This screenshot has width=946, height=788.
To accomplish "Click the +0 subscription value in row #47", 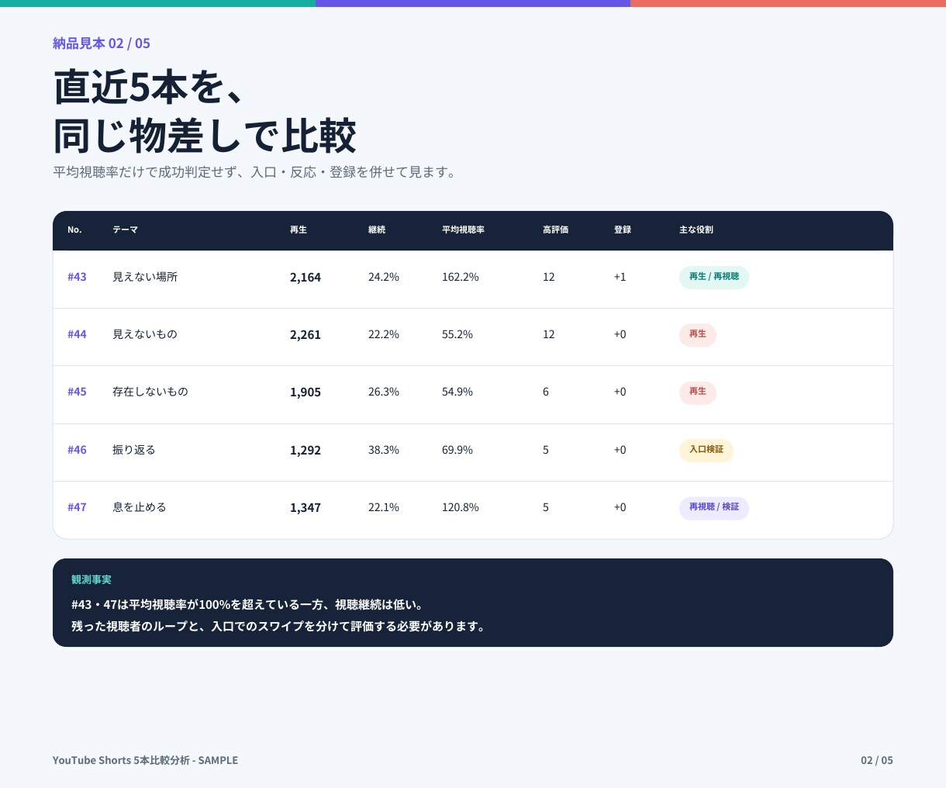I will pyautogui.click(x=620, y=507).
